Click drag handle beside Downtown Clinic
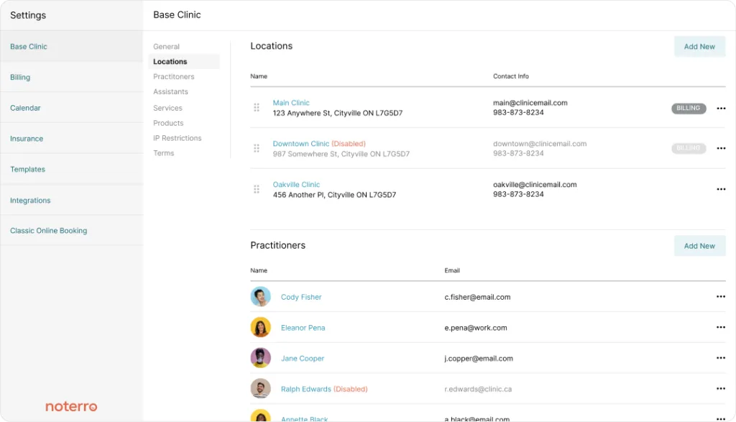This screenshot has width=736, height=422. pyautogui.click(x=257, y=148)
